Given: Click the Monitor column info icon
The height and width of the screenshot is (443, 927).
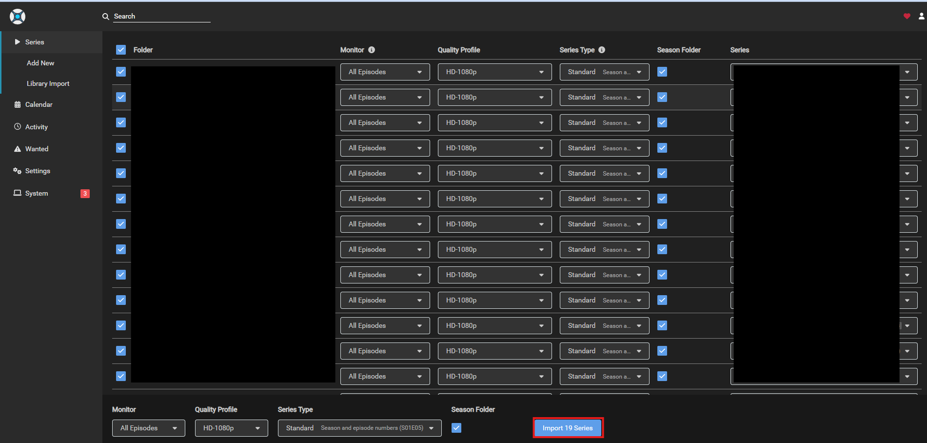Looking at the screenshot, I should (372, 50).
